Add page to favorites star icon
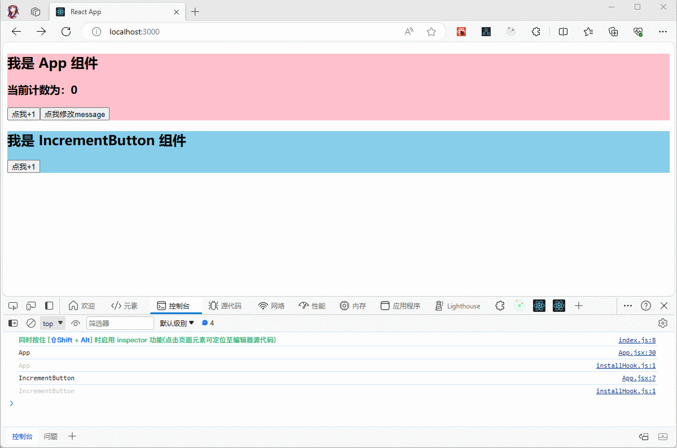The height and width of the screenshot is (448, 677). pos(431,32)
